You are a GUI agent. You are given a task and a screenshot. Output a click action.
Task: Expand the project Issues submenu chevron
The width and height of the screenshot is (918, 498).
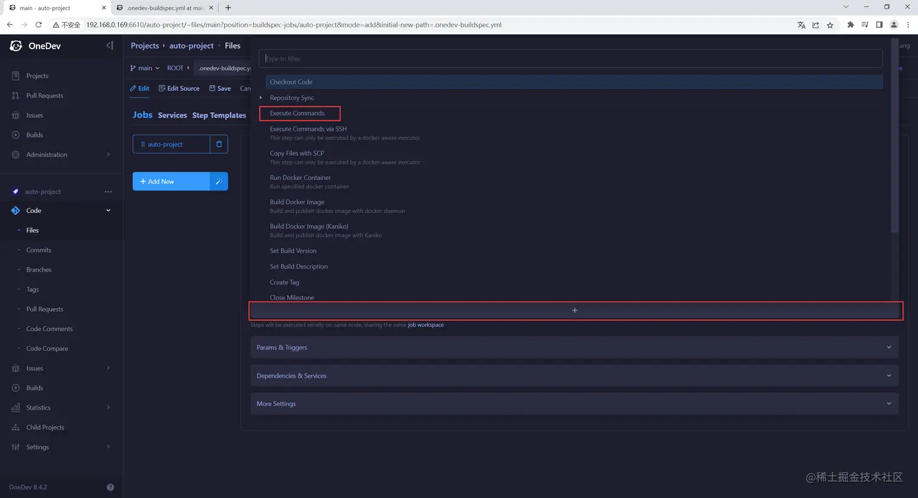(x=109, y=368)
